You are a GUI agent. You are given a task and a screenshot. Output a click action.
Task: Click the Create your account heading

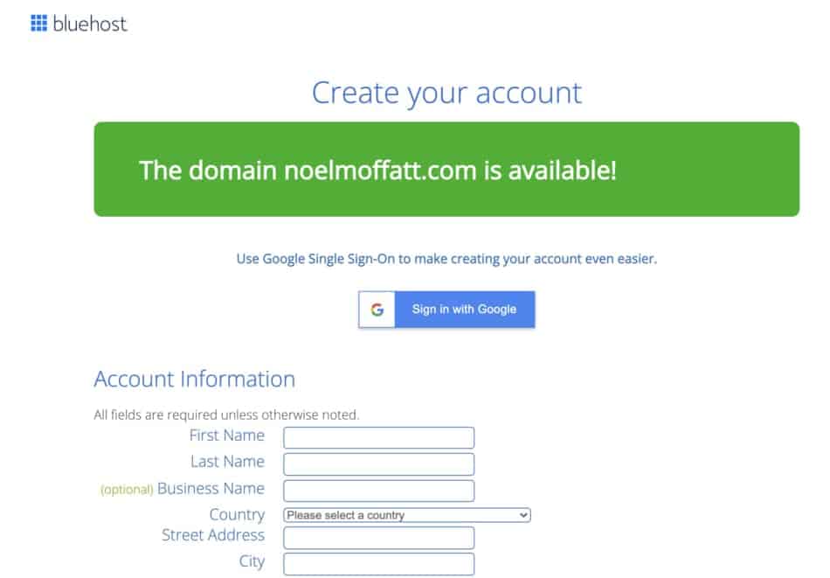(446, 94)
